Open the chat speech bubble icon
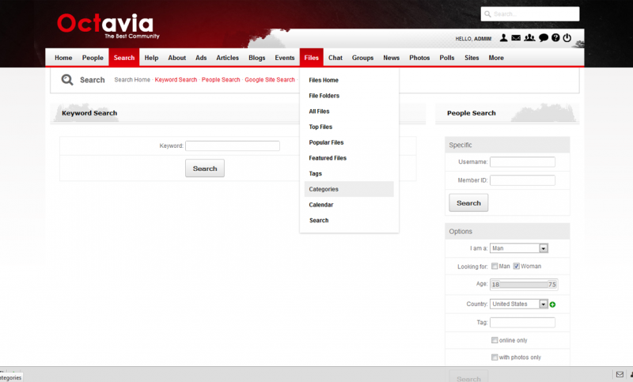This screenshot has height=382, width=633. click(544, 38)
